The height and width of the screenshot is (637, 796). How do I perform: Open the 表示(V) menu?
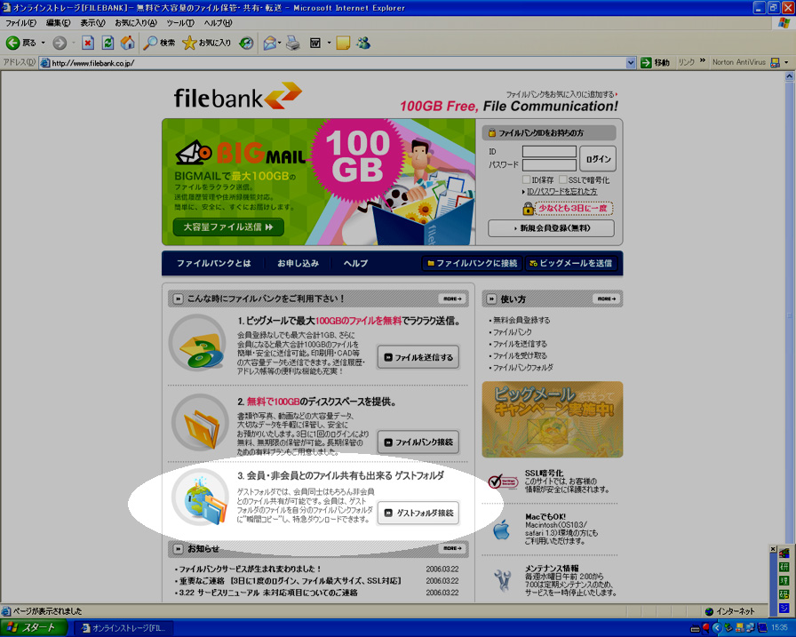click(92, 23)
